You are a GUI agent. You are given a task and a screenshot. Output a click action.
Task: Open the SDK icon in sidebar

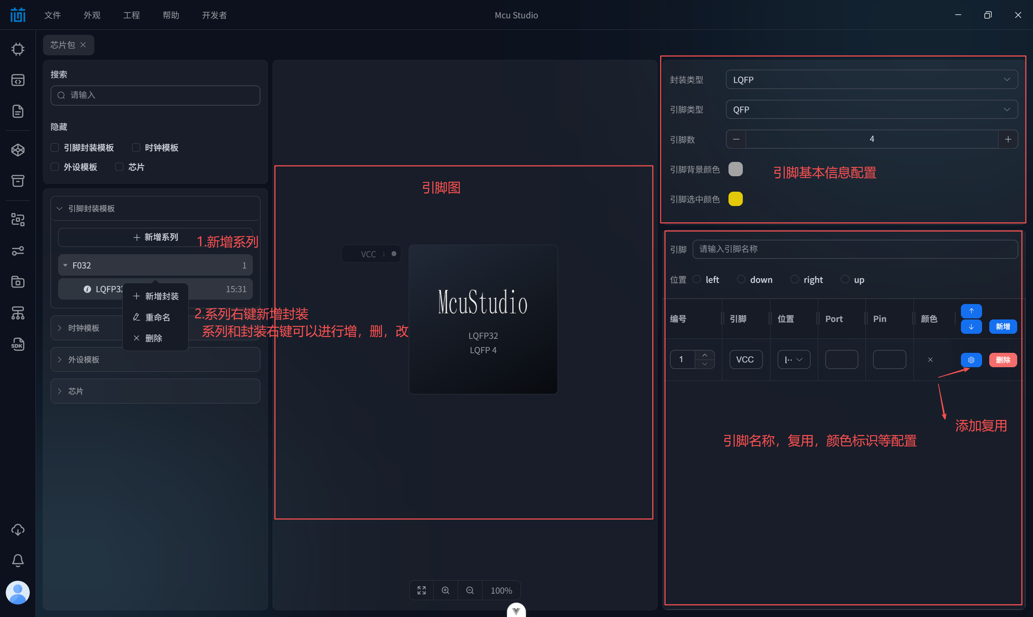point(18,344)
